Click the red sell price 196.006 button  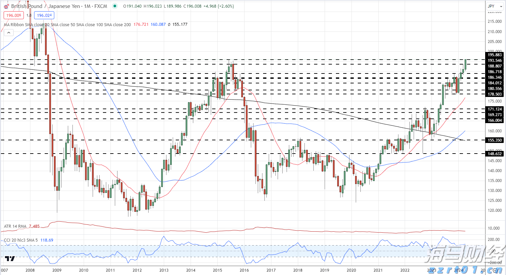pyautogui.click(x=14, y=15)
